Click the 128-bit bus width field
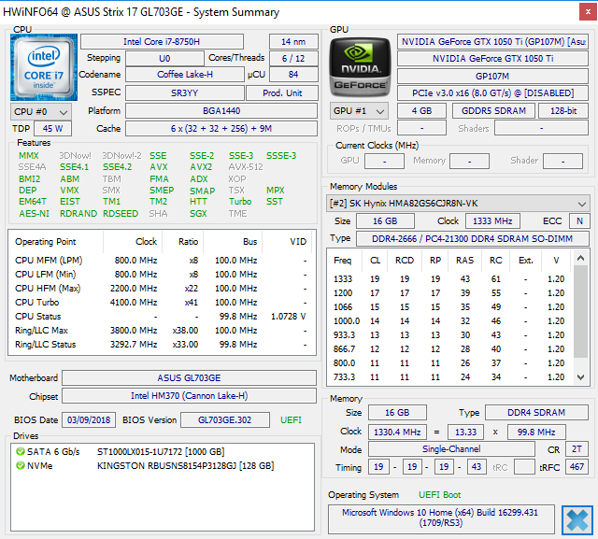Image resolution: width=598 pixels, height=539 pixels. pos(563,111)
